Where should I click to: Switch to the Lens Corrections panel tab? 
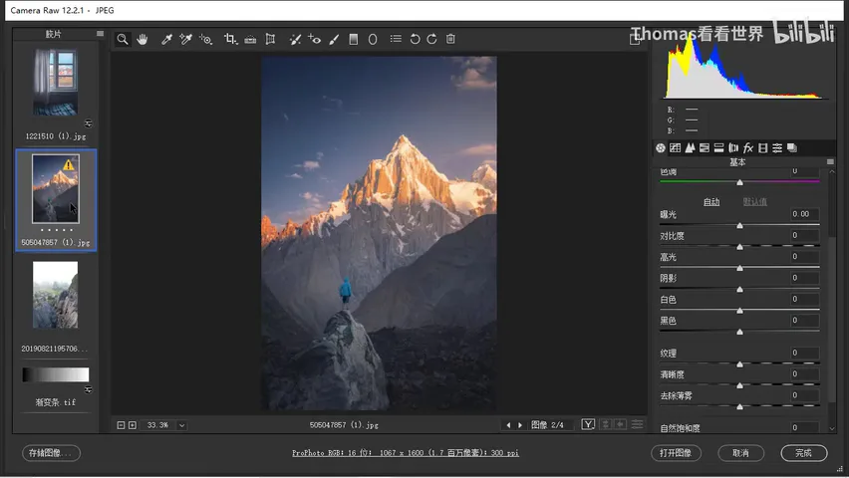click(733, 147)
